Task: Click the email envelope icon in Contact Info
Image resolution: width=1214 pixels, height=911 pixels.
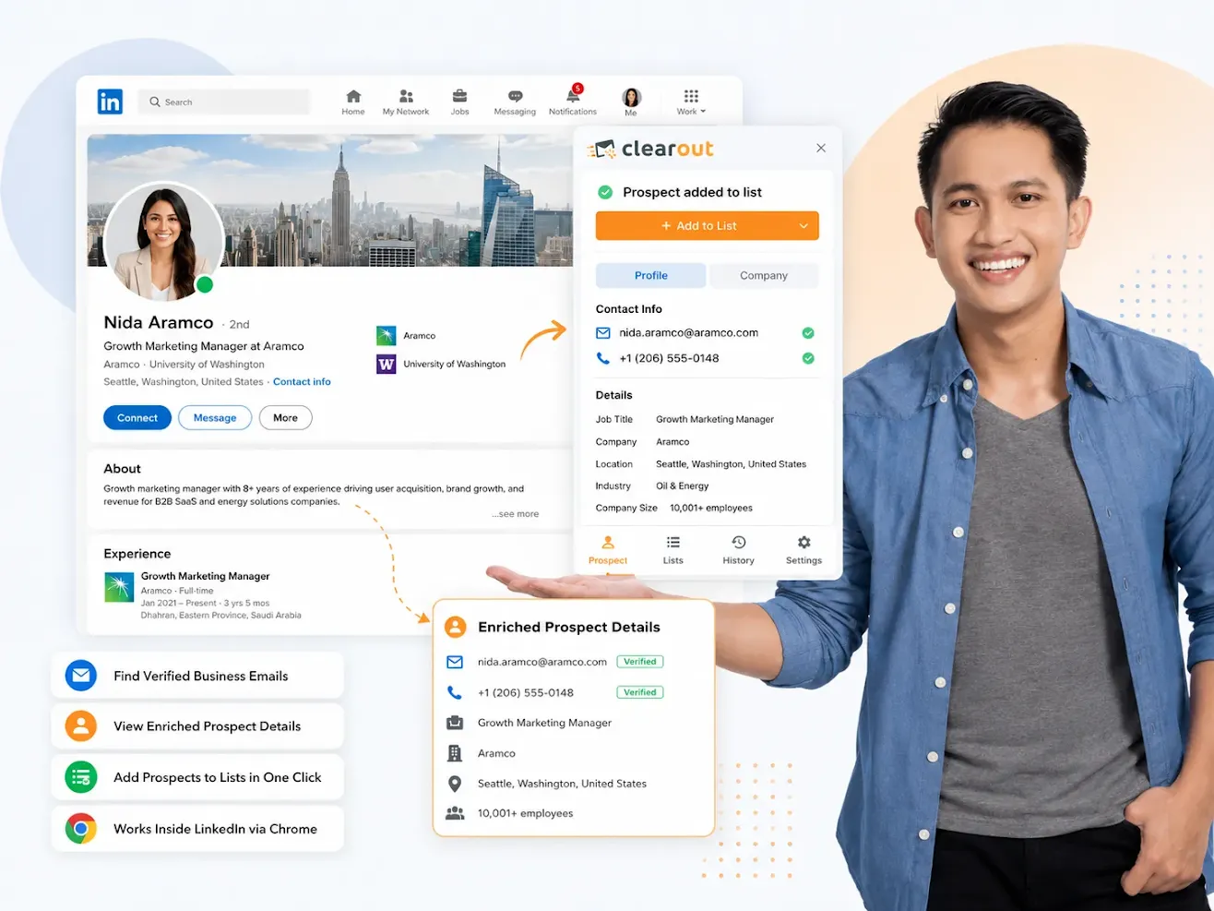Action: [603, 333]
